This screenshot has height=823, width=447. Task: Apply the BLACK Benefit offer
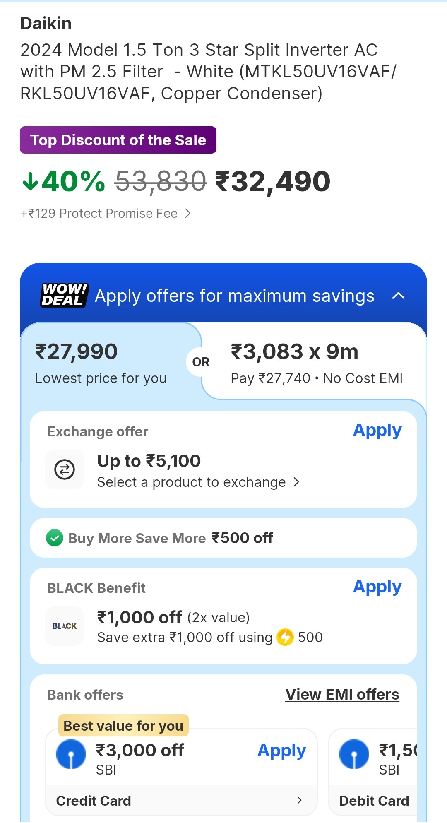click(377, 587)
